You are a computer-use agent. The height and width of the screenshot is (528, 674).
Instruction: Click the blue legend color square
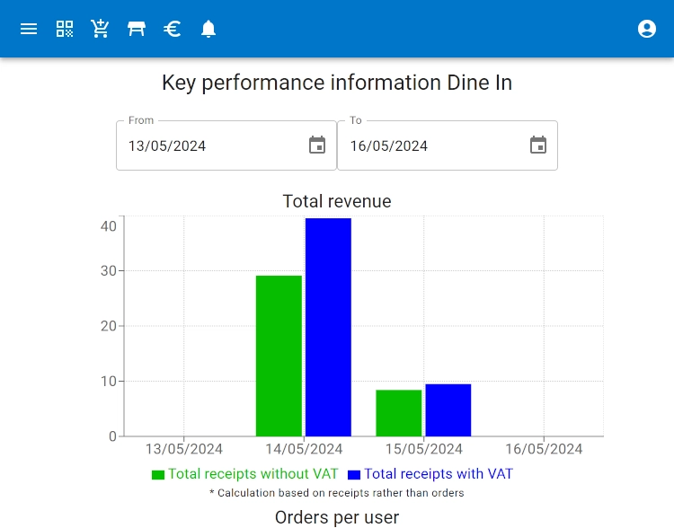click(354, 475)
